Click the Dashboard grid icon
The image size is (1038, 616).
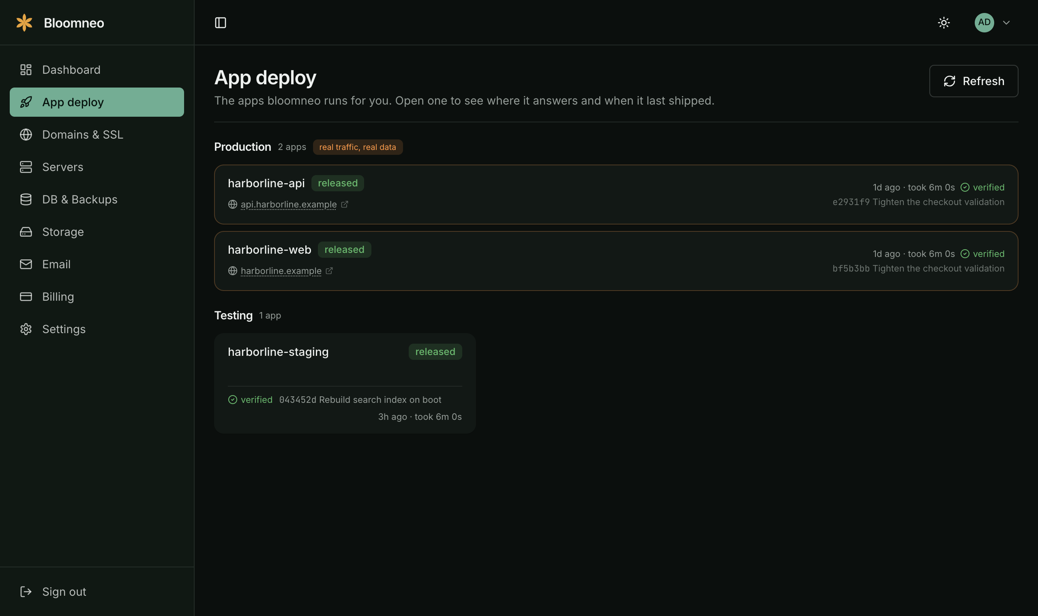26,70
